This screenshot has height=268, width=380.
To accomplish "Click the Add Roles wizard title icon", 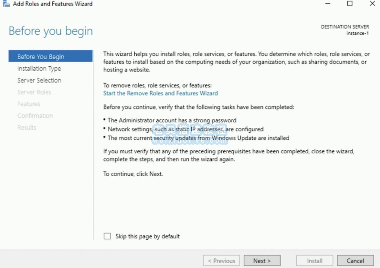I will (6, 4).
